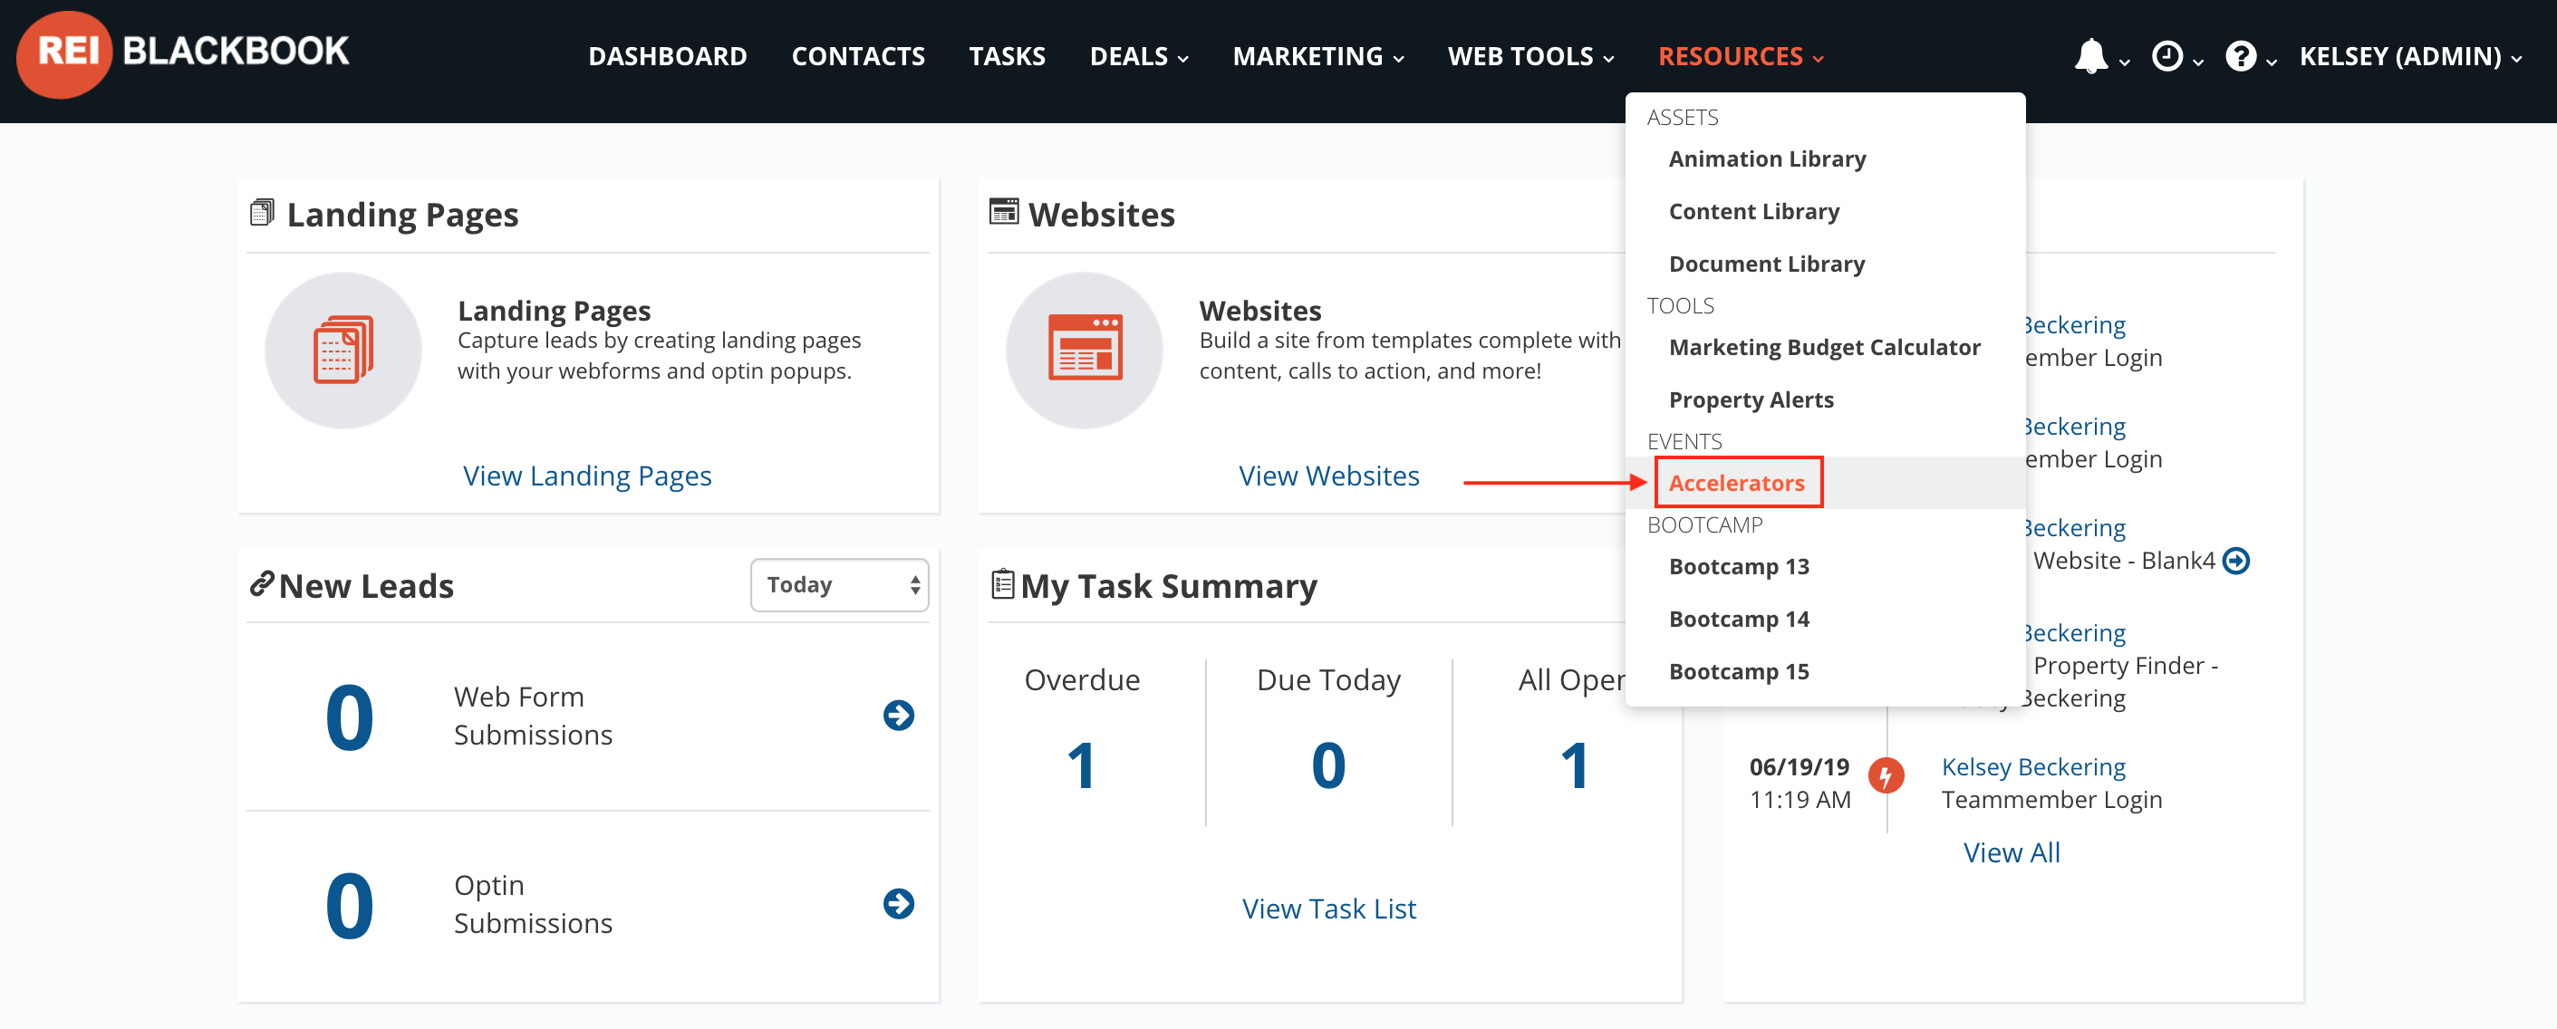Expand the Marketing menu
The image size is (2557, 1029).
[1318, 56]
